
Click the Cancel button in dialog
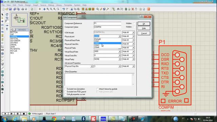(144, 33)
